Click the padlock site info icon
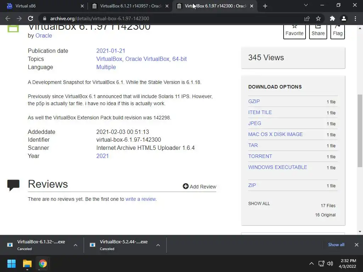 coord(45,18)
